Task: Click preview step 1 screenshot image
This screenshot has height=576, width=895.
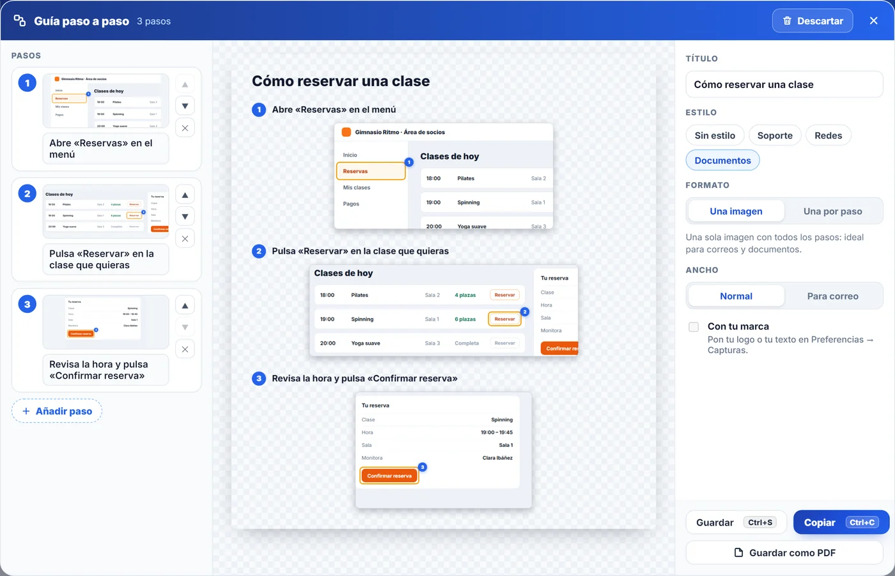Action: pos(444,176)
